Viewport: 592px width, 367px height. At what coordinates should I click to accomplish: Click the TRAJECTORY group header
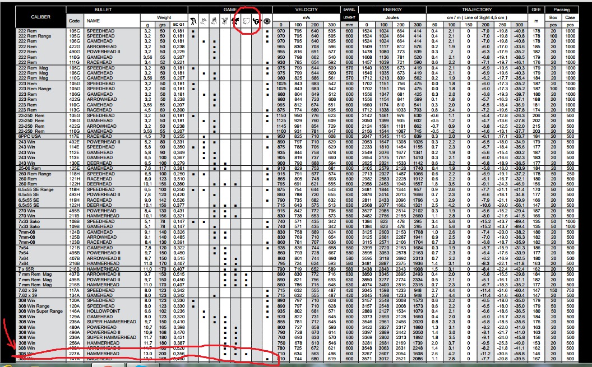click(x=477, y=10)
